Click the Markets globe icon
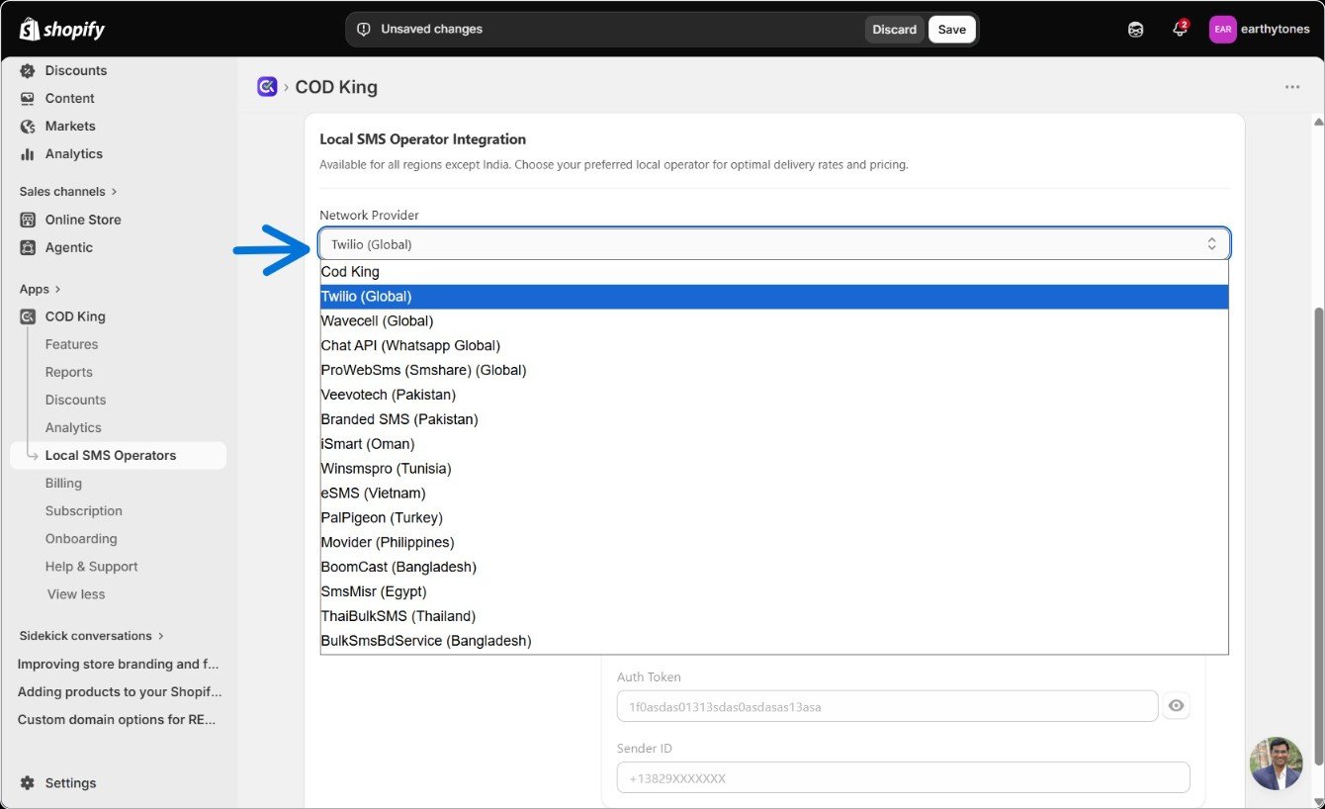Screen dimensions: 1325x809 point(28,127)
